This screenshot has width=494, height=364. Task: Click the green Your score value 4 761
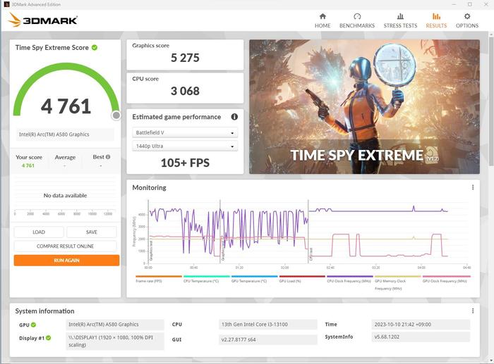tap(28, 165)
